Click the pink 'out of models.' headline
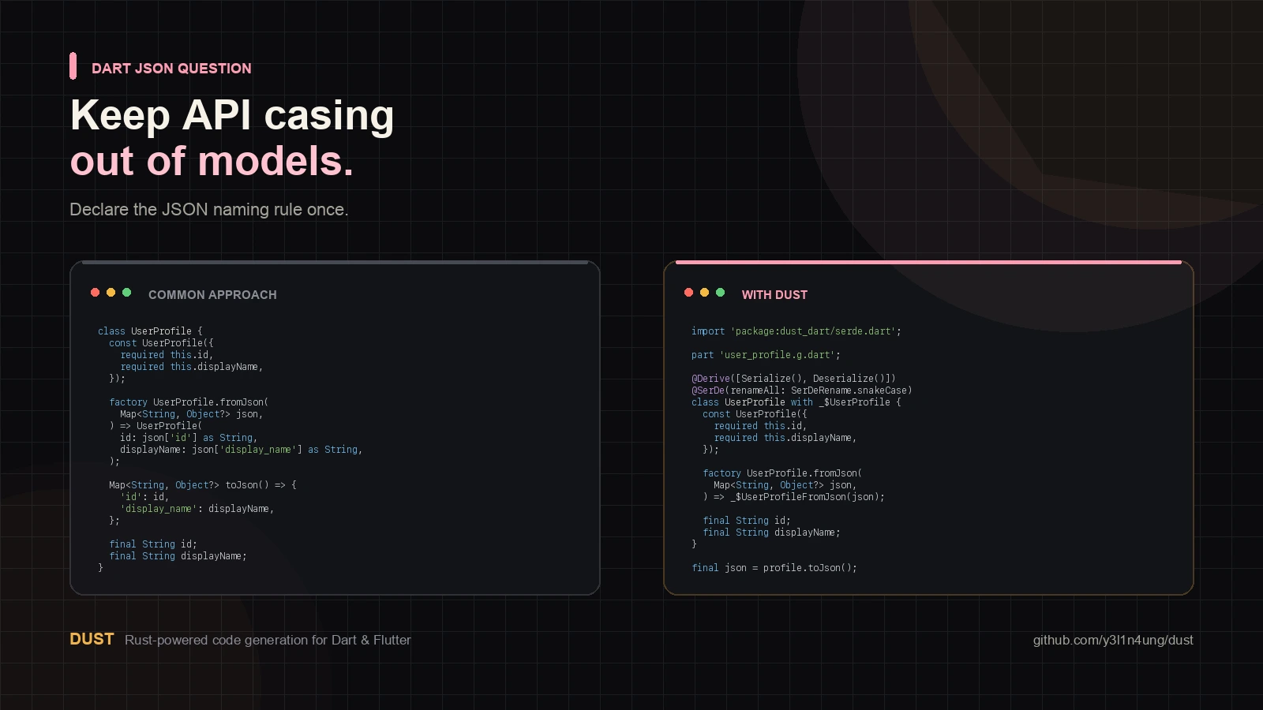 (212, 161)
